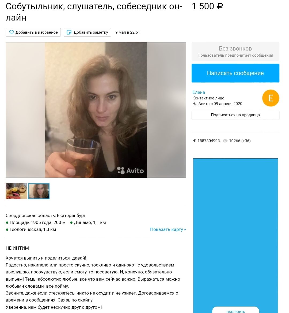Open the main listing photo

(x=96, y=110)
